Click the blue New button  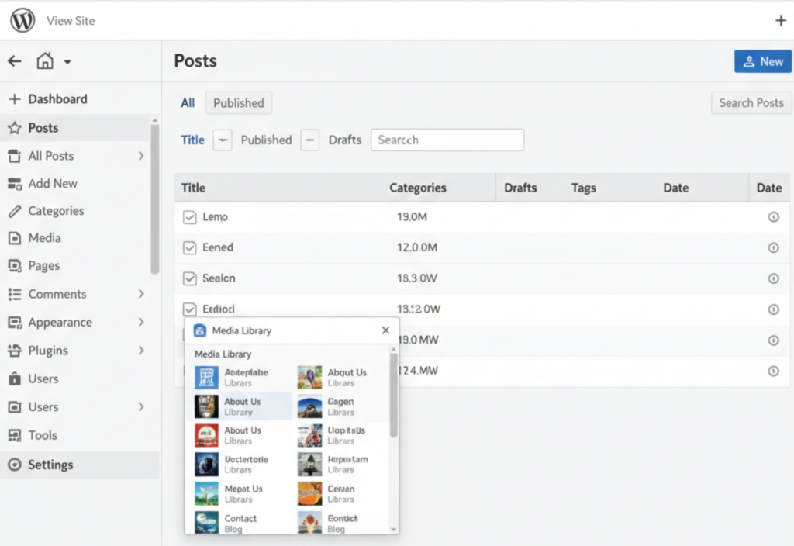pyautogui.click(x=762, y=60)
